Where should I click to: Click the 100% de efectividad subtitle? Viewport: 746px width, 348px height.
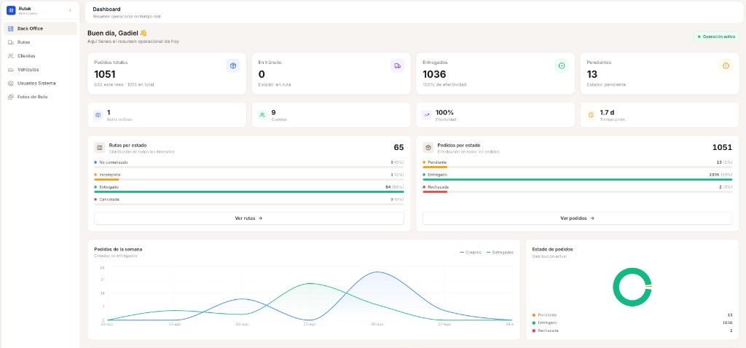point(444,84)
